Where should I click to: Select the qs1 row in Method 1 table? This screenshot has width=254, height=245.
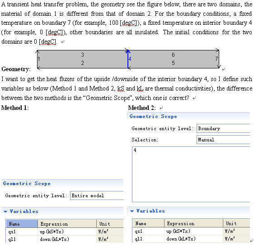point(65,232)
